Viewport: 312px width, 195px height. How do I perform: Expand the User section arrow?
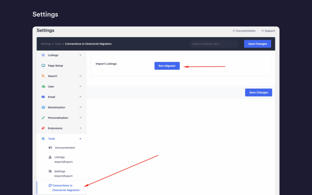[80, 86]
